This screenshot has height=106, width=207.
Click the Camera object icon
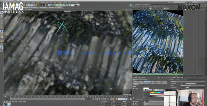(x=75, y=5)
